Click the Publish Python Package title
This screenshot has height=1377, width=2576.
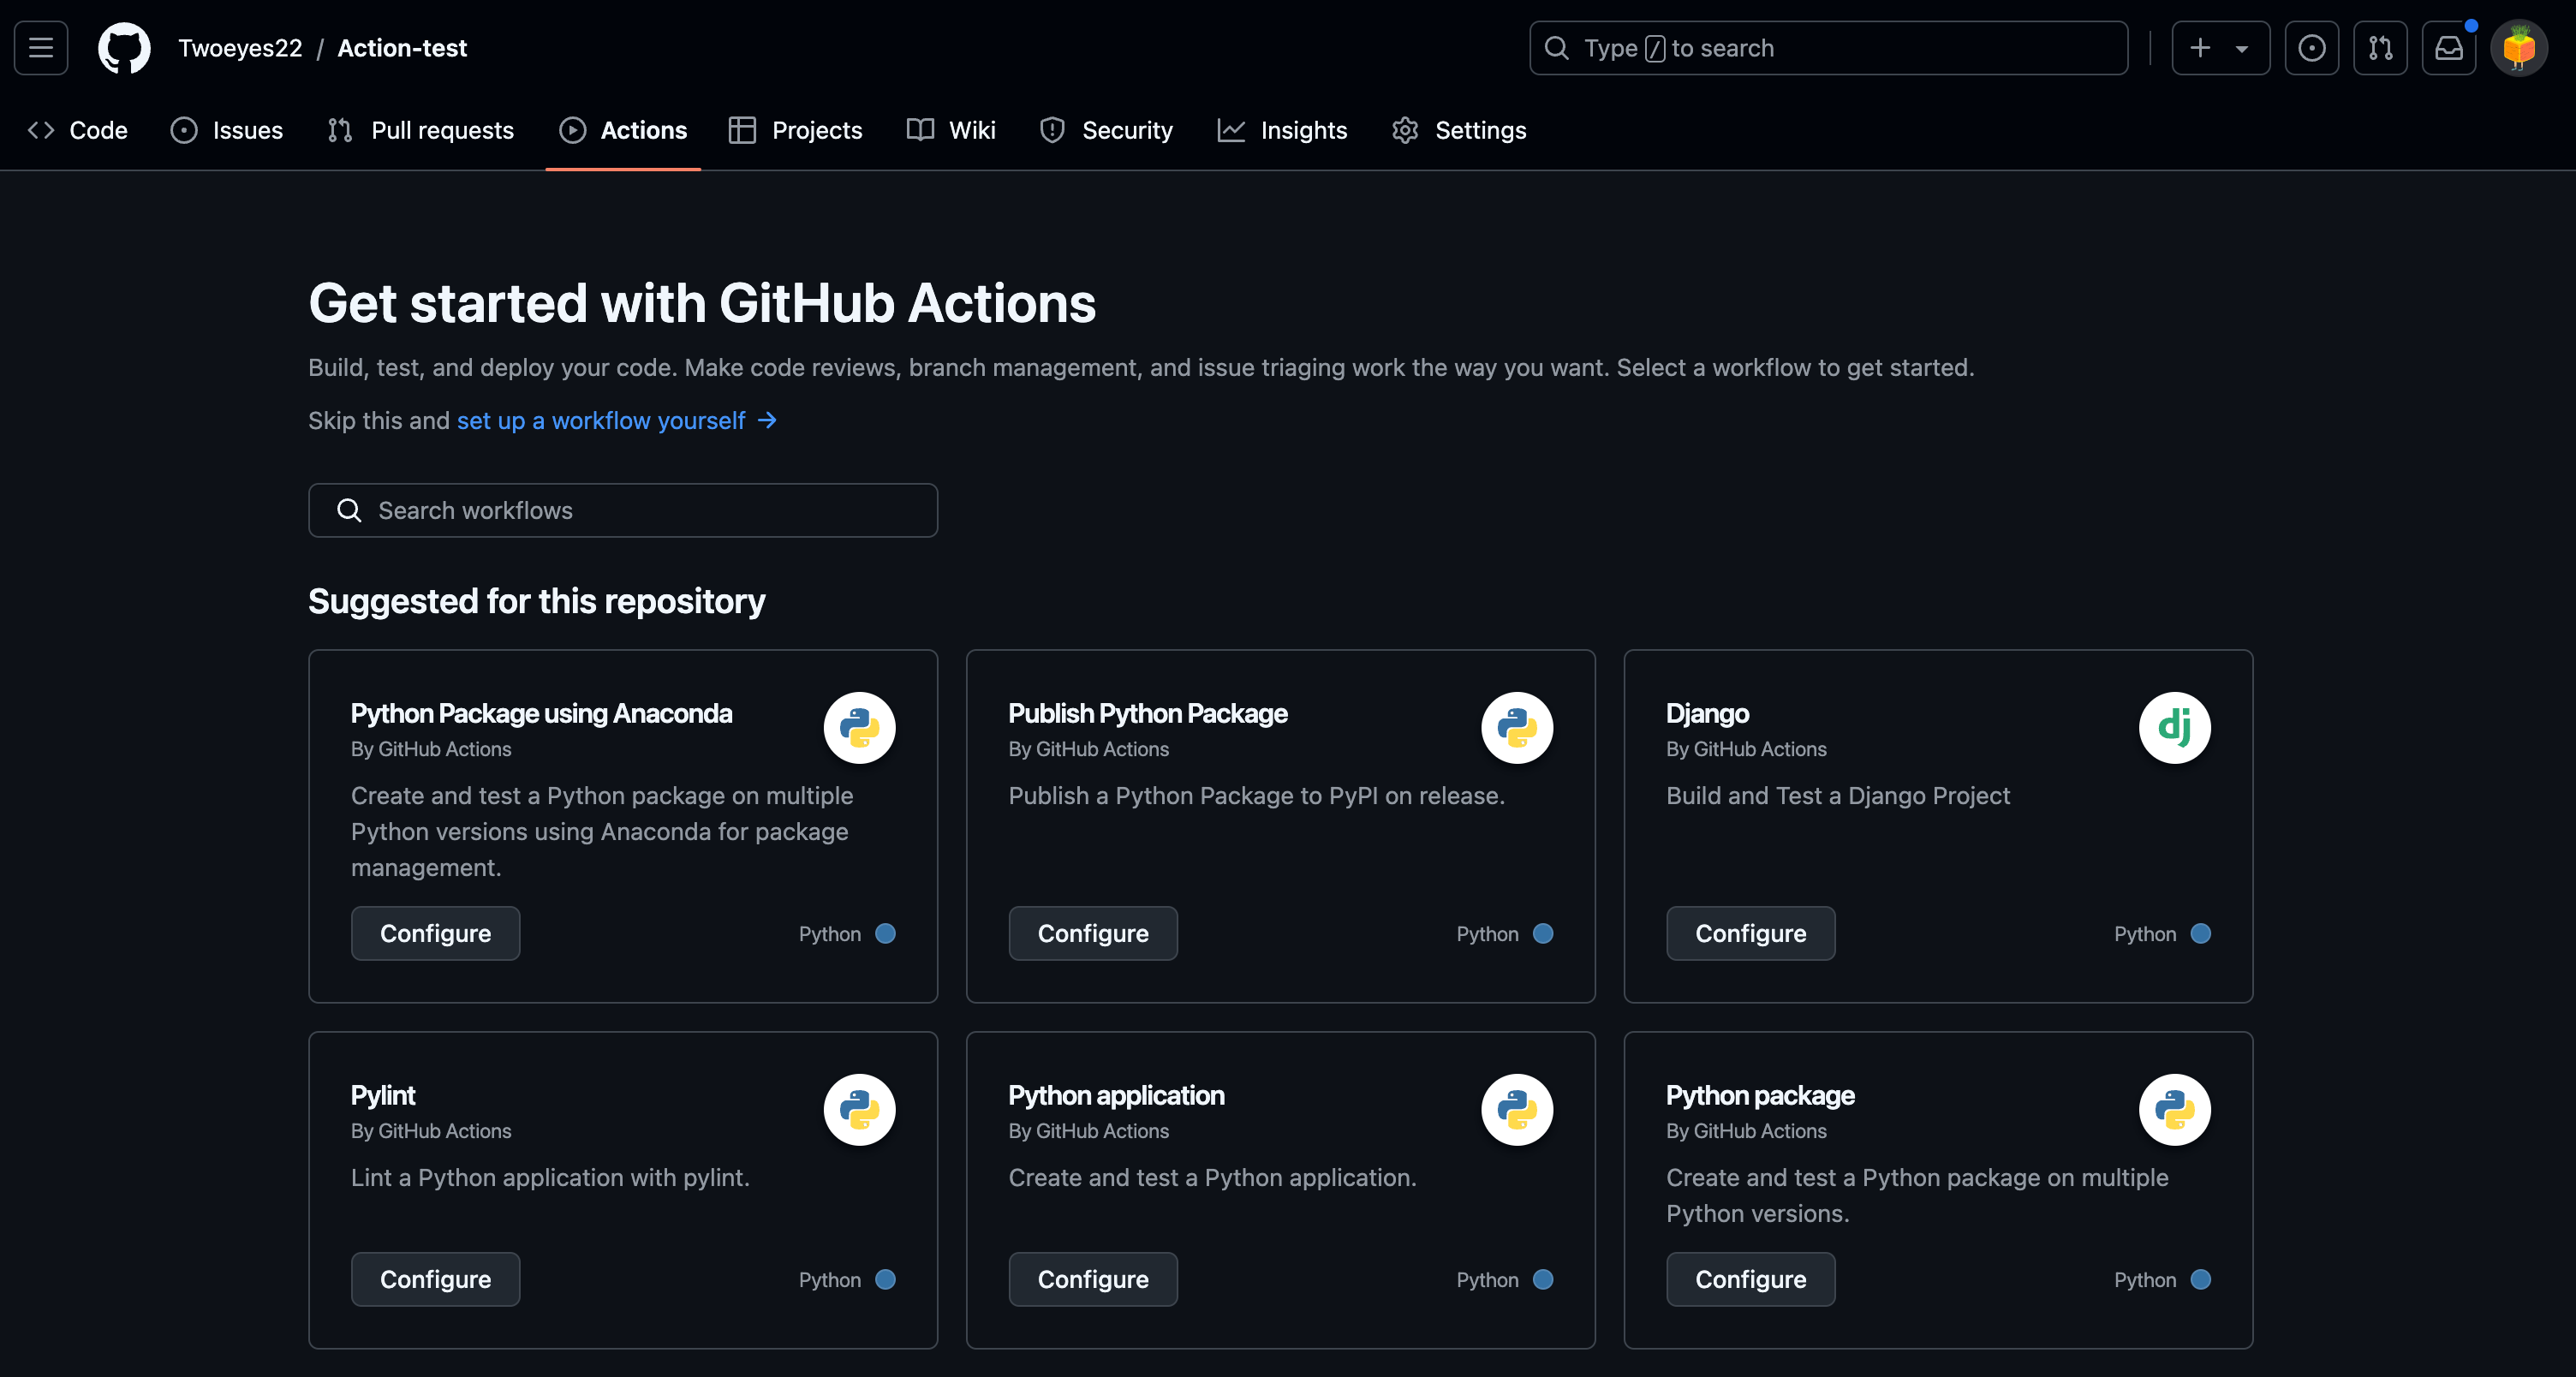coord(1148,713)
